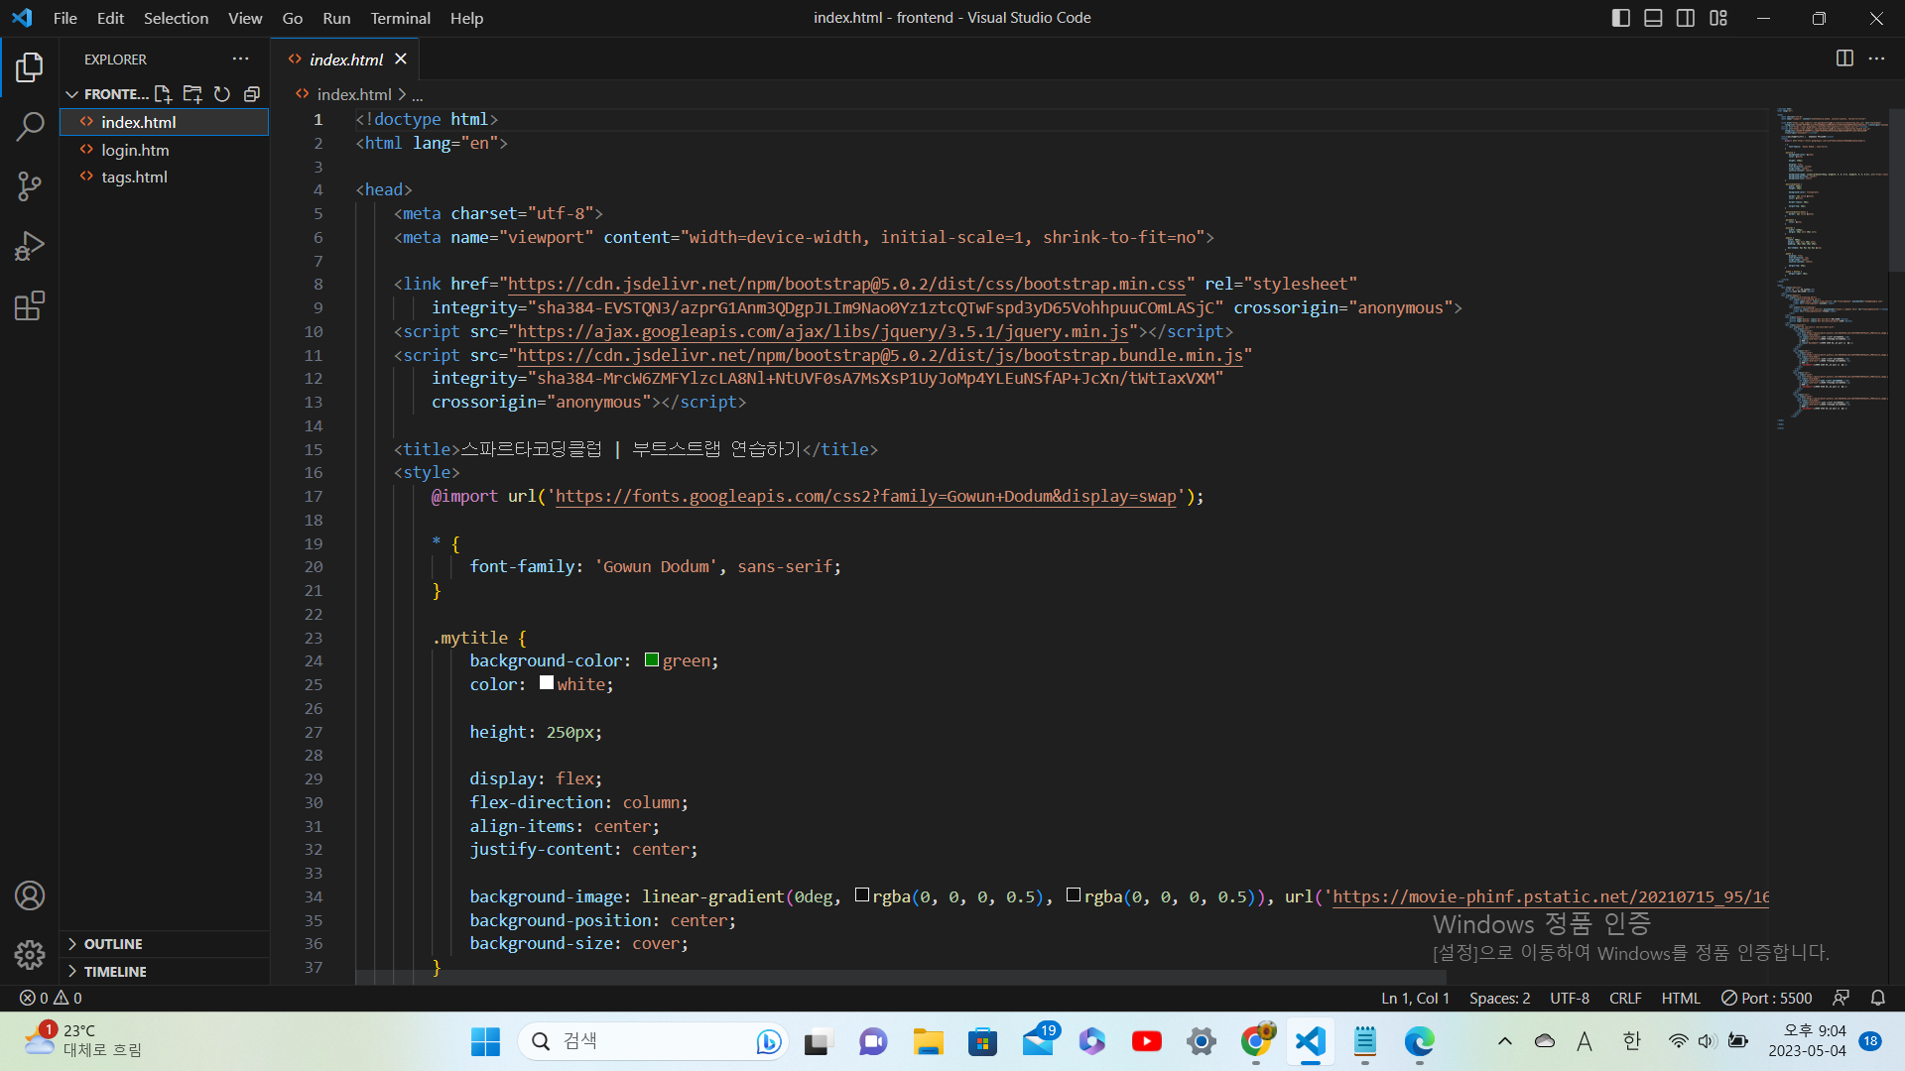Viewport: 1905px width, 1071px height.
Task: Open the File menu
Action: tap(65, 18)
